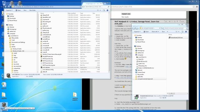Select xvm pack normal improved folder in tree
The image size is (200, 112).
click(145, 79)
